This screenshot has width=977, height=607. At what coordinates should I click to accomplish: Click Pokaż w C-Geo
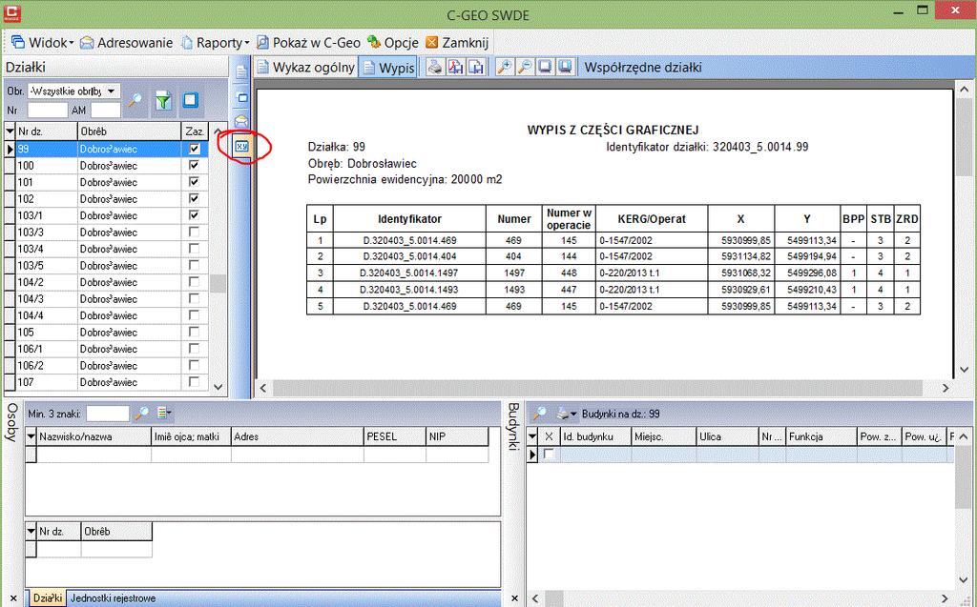[308, 42]
